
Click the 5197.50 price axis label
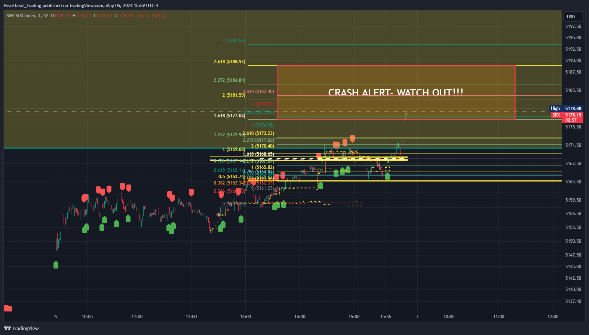pos(573,27)
